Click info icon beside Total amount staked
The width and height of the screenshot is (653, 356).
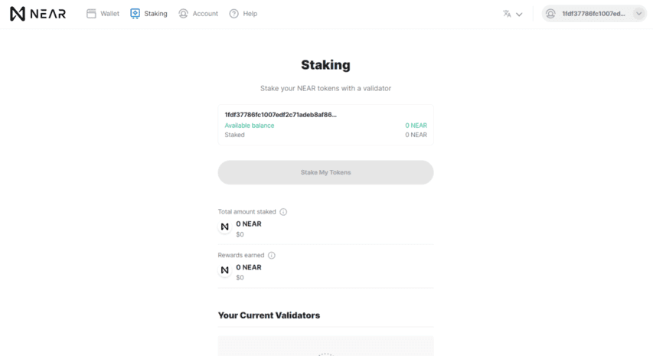(283, 212)
